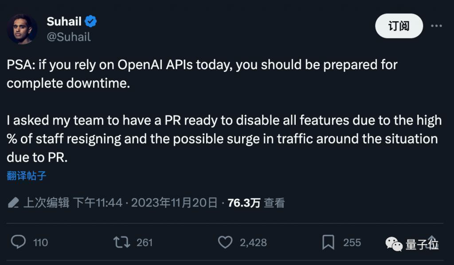454x265 pixels.
Task: Click the blue verified badge next to Suhail
Action: coord(90,20)
